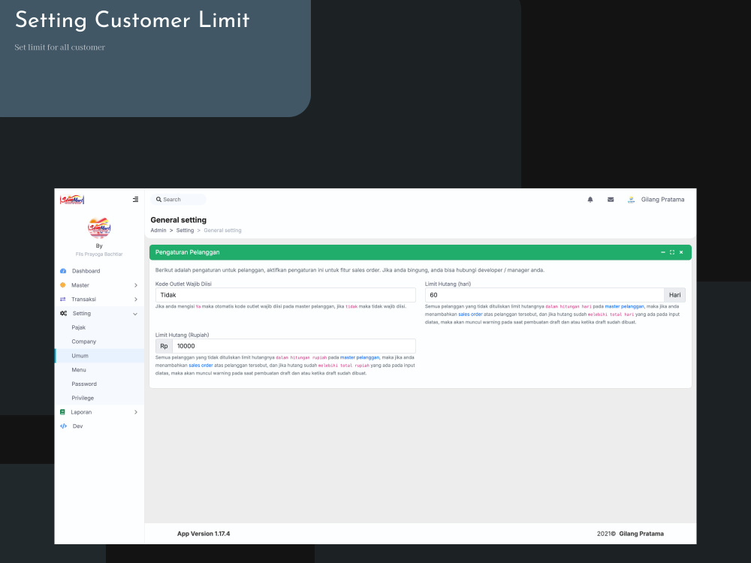Screen dimensions: 751x563
Task: Click Pengaturan Pelanggan header title
Action: pyautogui.click(x=187, y=252)
